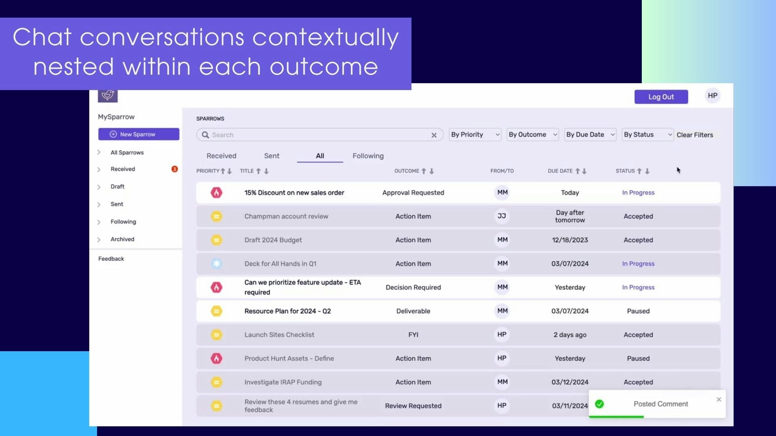776x436 pixels.
Task: Click the Log Out button
Action: 661,97
